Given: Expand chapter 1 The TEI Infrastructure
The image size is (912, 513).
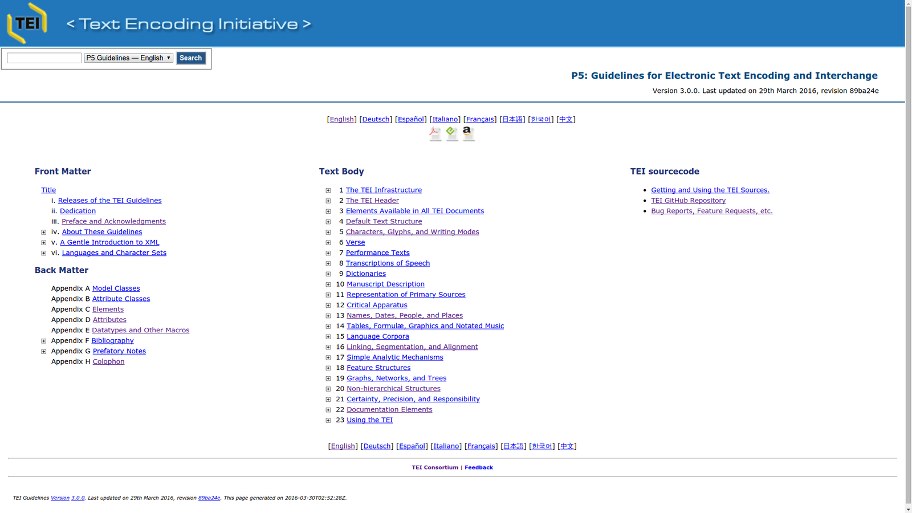Looking at the screenshot, I should pyautogui.click(x=328, y=190).
